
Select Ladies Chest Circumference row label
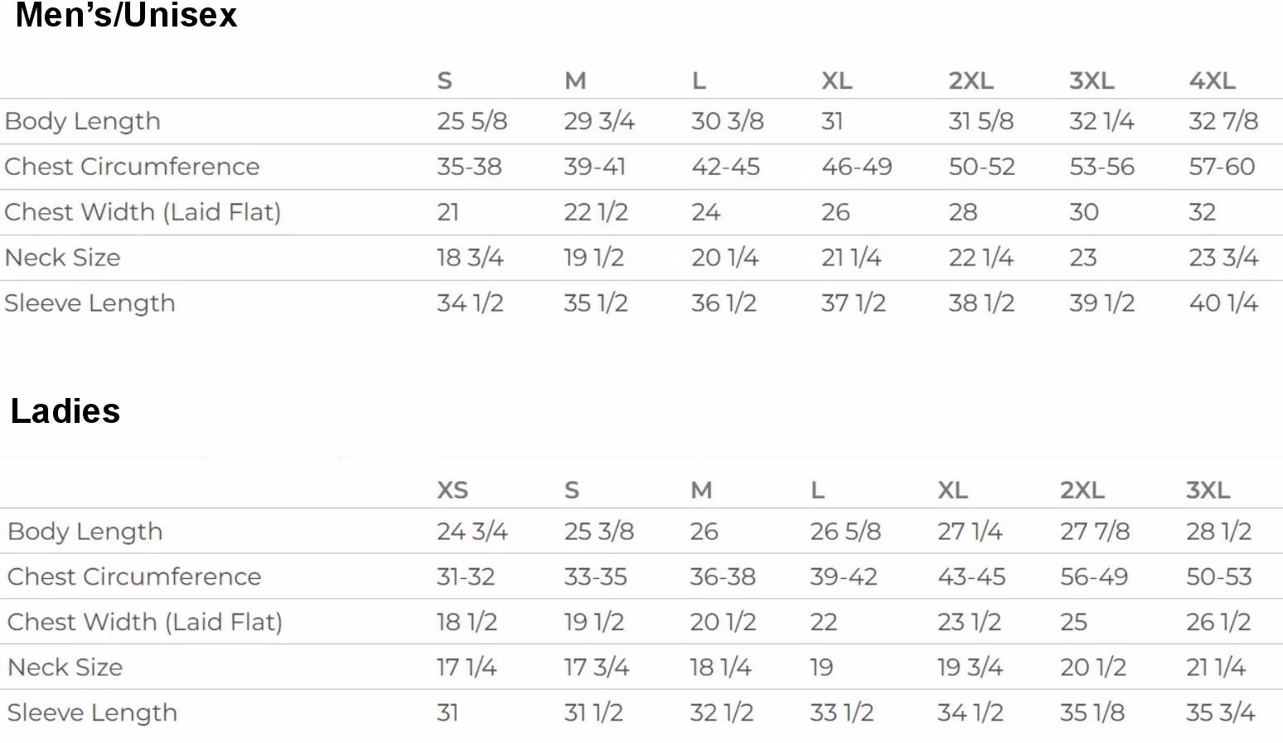[x=134, y=577]
